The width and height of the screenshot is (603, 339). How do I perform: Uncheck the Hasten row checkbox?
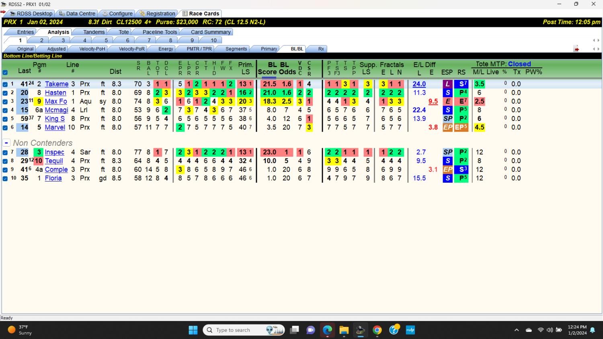(5, 93)
